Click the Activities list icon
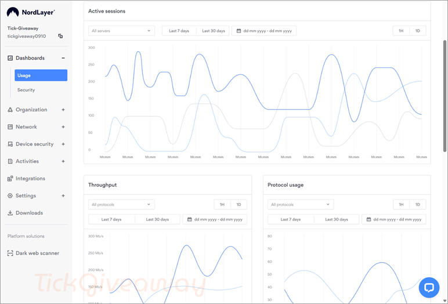The image size is (448, 304). (10, 161)
